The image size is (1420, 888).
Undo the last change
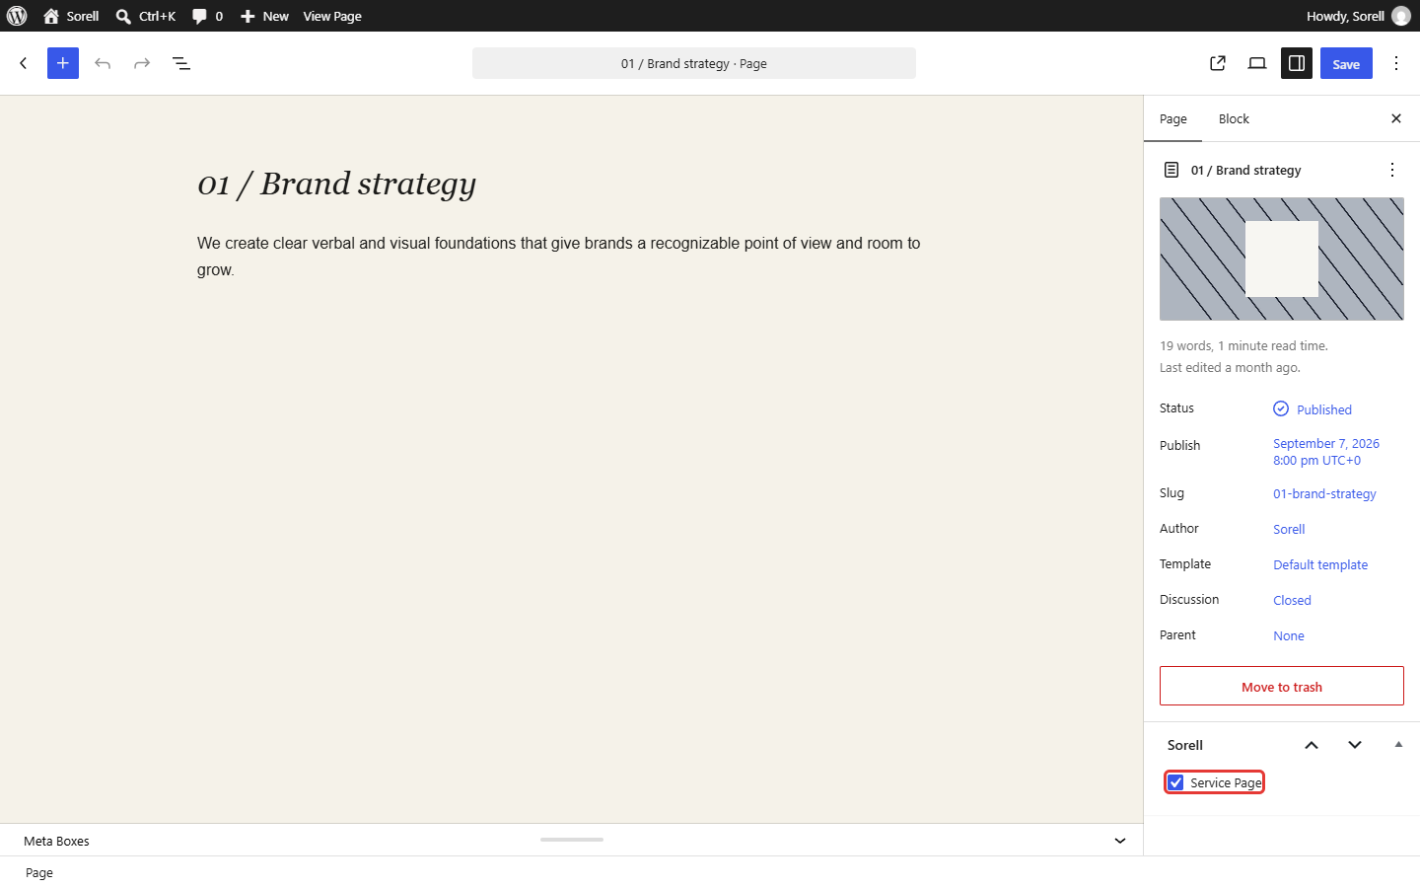coord(103,63)
